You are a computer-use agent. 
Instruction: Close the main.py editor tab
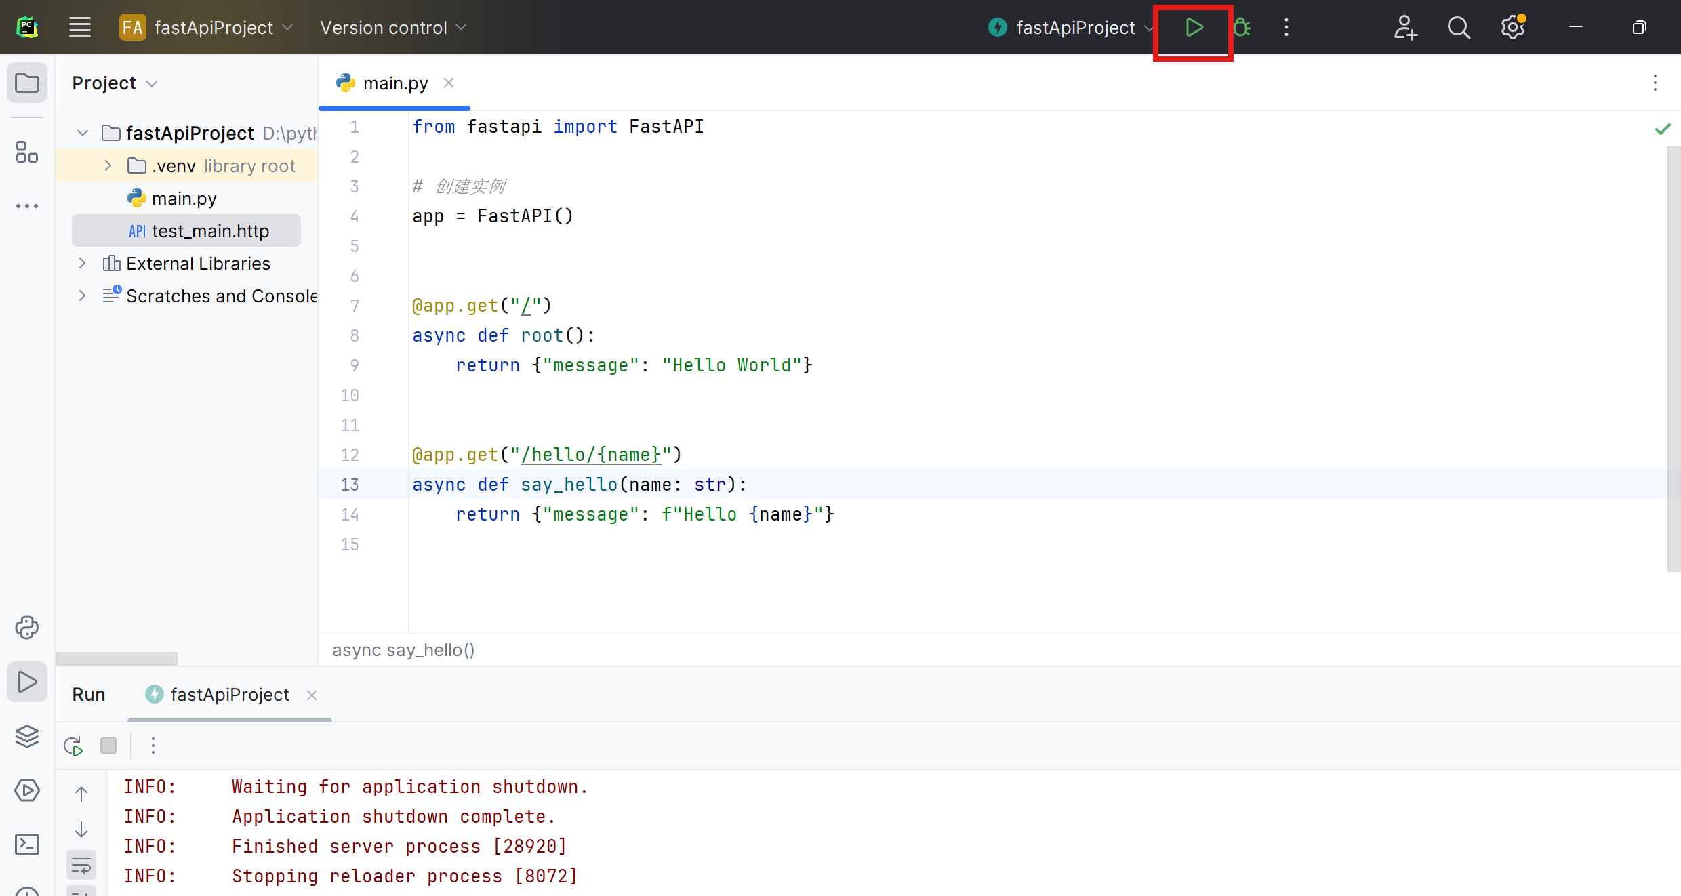(x=449, y=83)
